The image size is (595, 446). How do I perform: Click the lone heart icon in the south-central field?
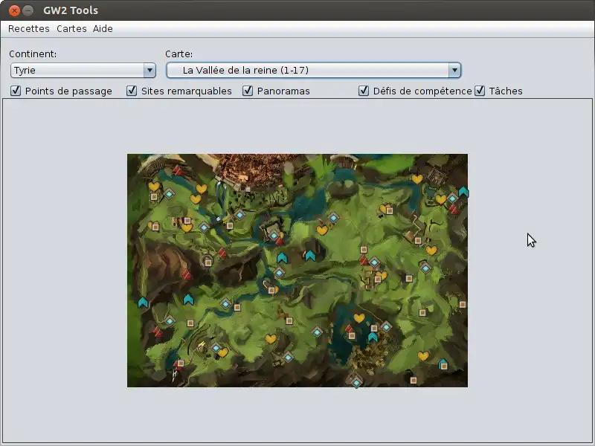pyautogui.click(x=271, y=339)
